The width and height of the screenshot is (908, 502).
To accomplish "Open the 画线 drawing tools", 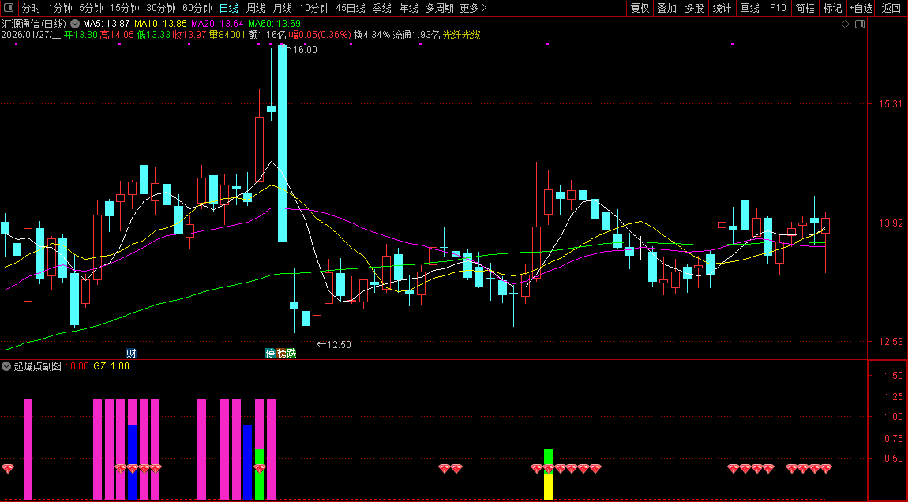I will pos(750,8).
